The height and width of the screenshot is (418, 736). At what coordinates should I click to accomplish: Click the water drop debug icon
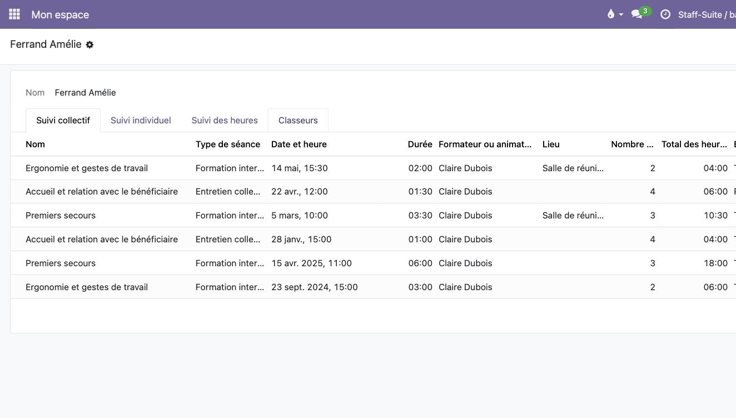[611, 14]
